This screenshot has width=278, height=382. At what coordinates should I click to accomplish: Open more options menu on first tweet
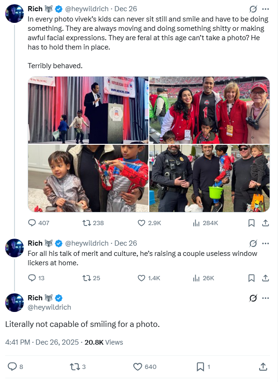(265, 9)
